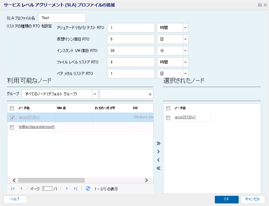Click the OS column header
This screenshot has height=206, width=269.
click(x=135, y=108)
